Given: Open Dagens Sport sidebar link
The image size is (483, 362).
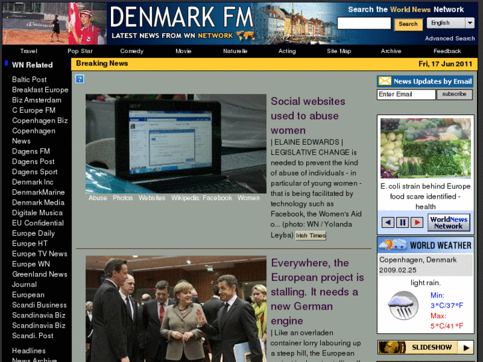Looking at the screenshot, I should click(35, 172).
